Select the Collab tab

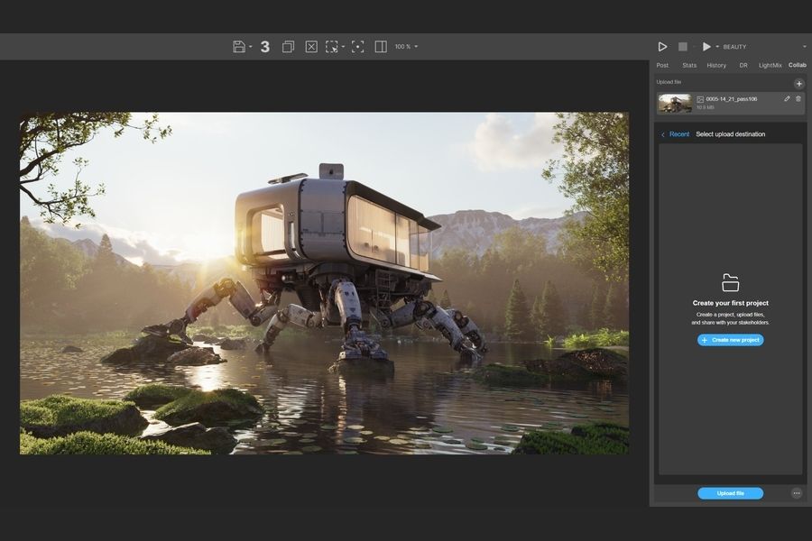[798, 65]
